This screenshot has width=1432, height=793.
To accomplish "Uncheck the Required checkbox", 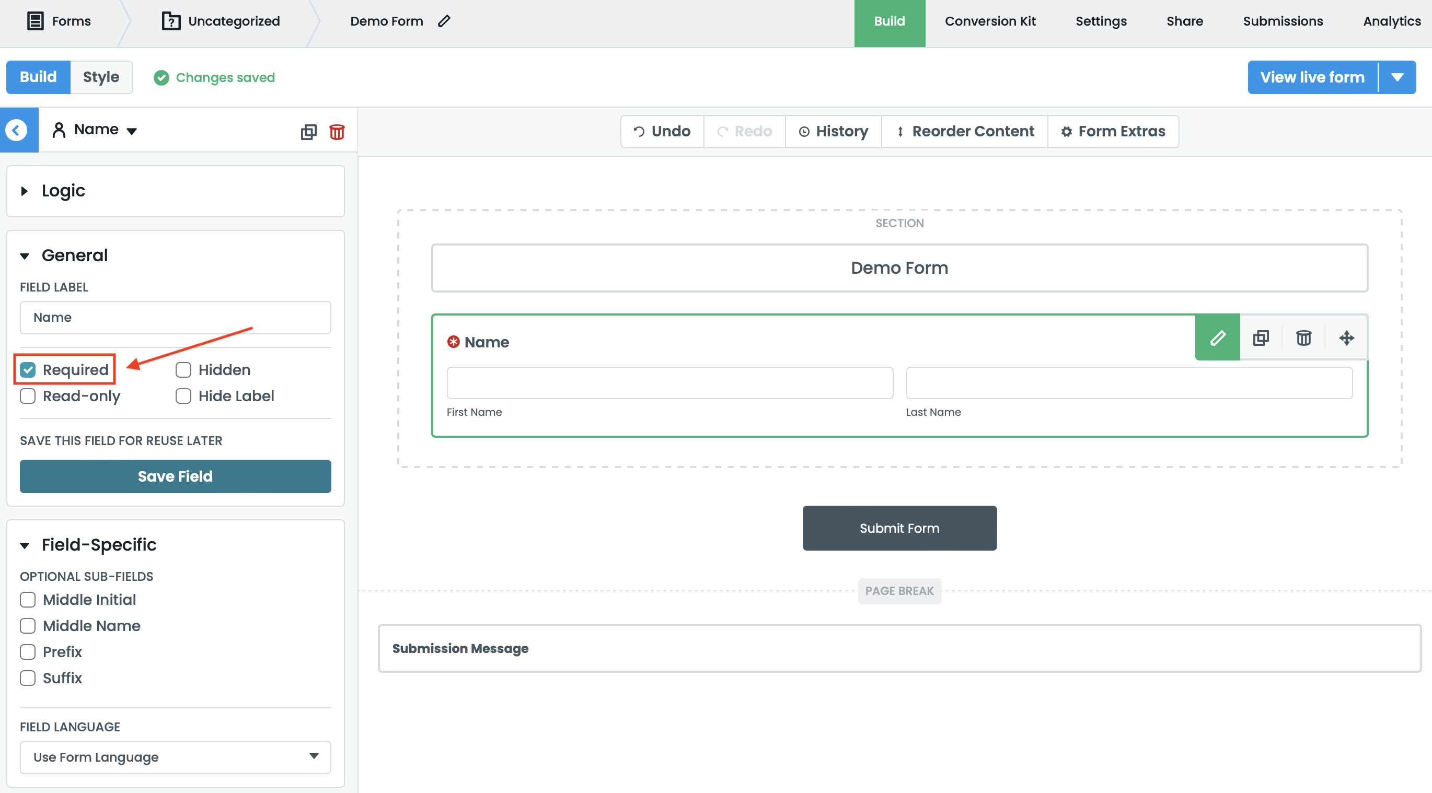I will coord(27,369).
